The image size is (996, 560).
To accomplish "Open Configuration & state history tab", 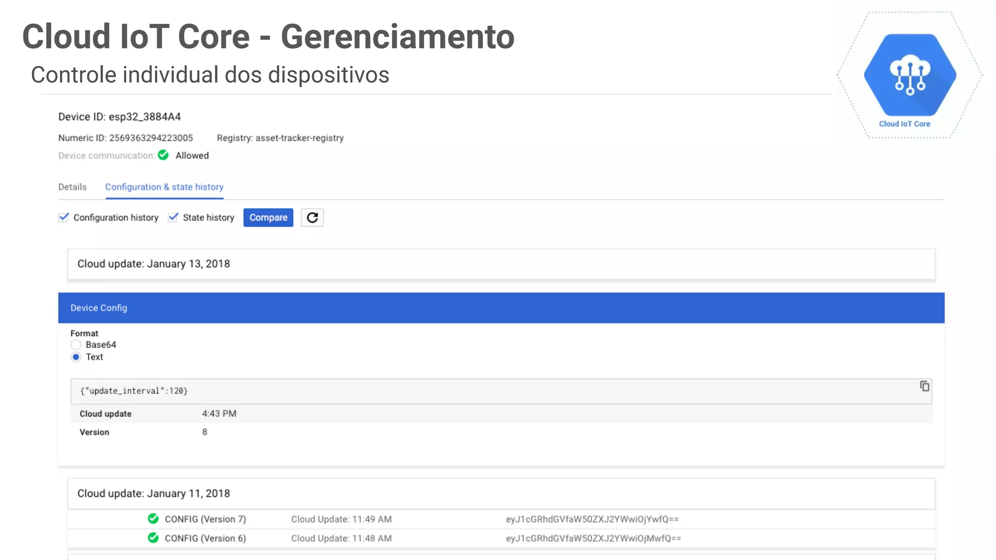I will tap(164, 187).
